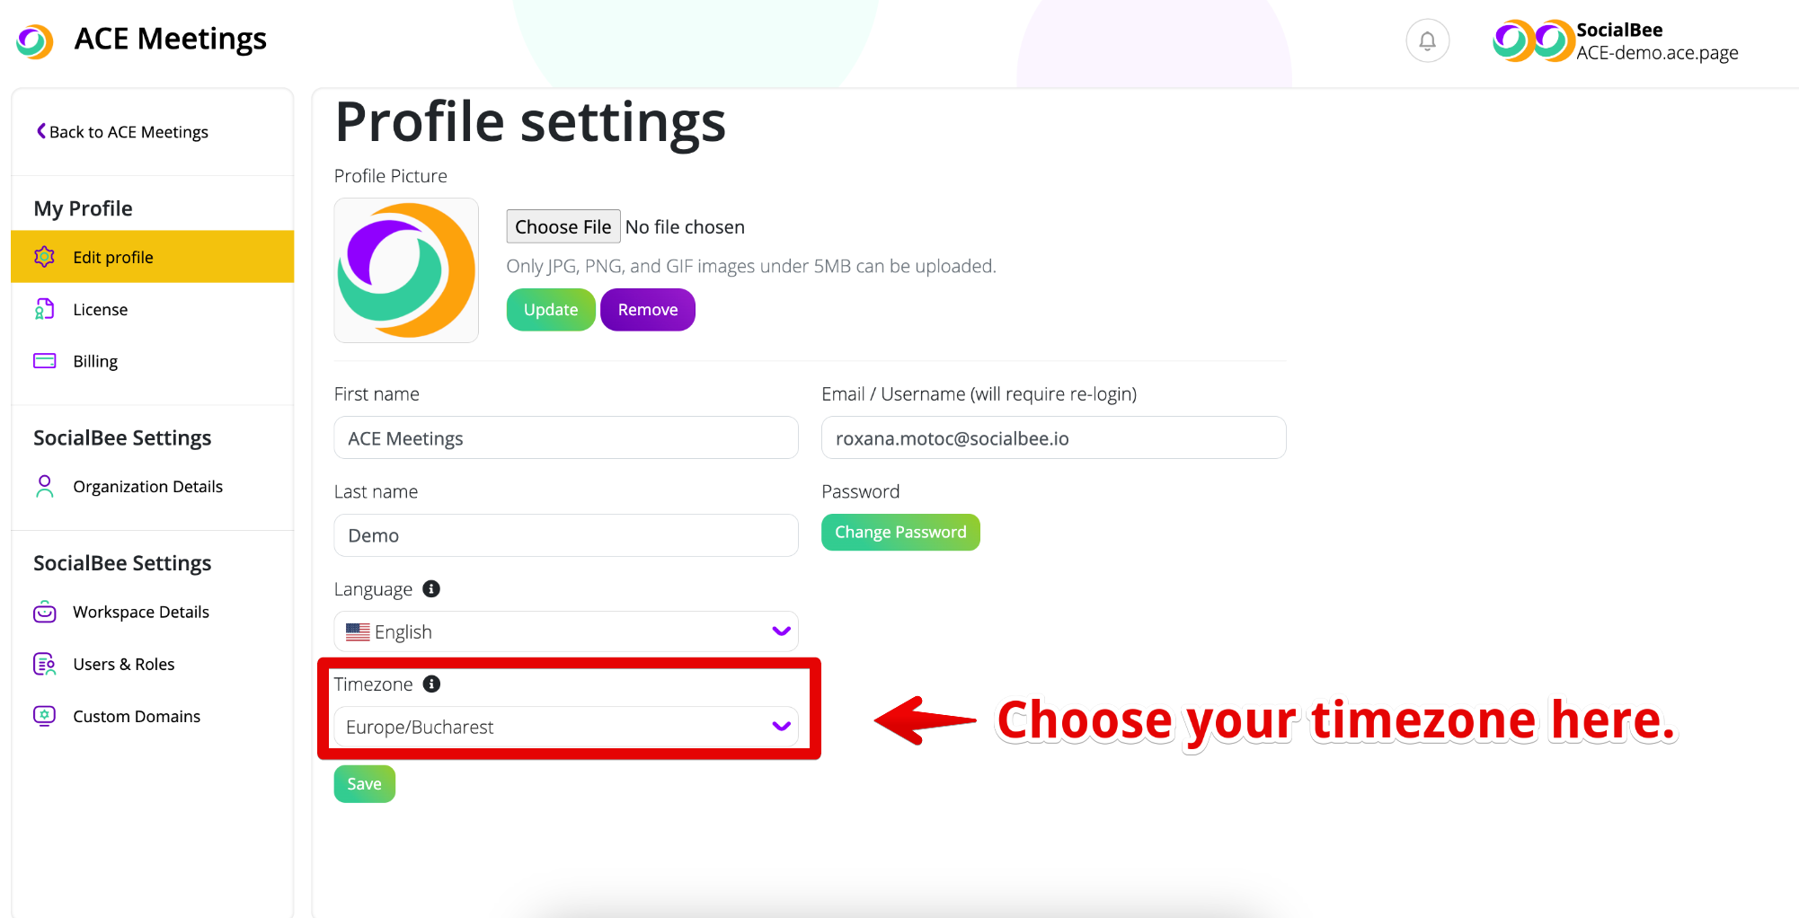Open the Language dropdown showing English
Screen dimensions: 1799x918
pos(565,632)
